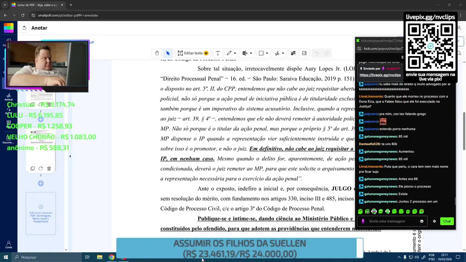Select the rectangle shape tool
Viewport: 466px width, 262px height.
(261, 53)
